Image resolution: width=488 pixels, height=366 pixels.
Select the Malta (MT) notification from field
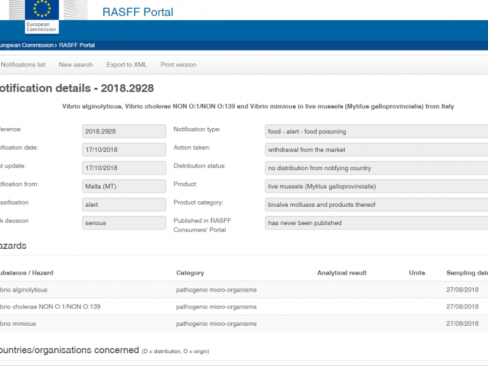(x=124, y=186)
